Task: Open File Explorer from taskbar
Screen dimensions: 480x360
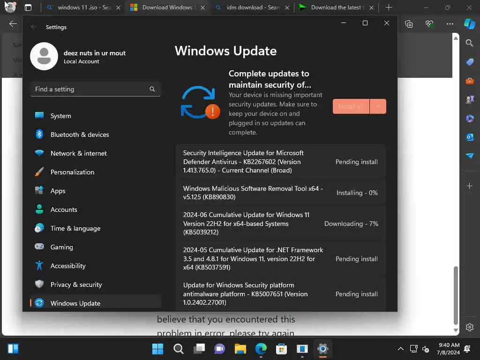Action: [240, 349]
